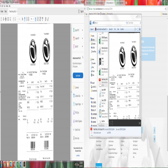
Task: Click the Search Desktop field in Explorer
Action: click(134, 23)
